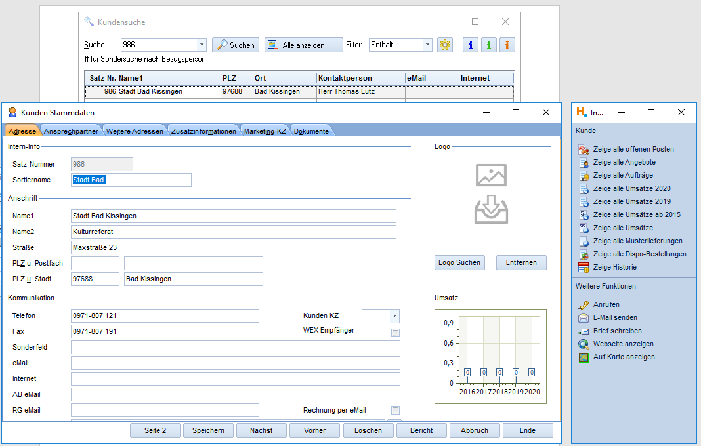This screenshot has width=701, height=446.
Task: Go to the Vorher customer record
Action: click(315, 430)
